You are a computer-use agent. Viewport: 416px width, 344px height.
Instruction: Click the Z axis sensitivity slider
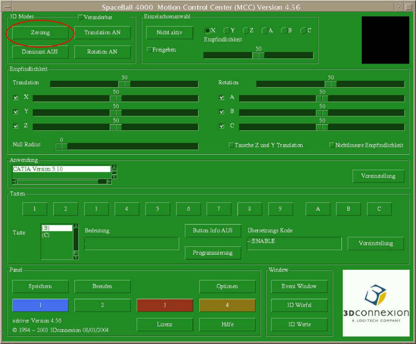(x=116, y=127)
